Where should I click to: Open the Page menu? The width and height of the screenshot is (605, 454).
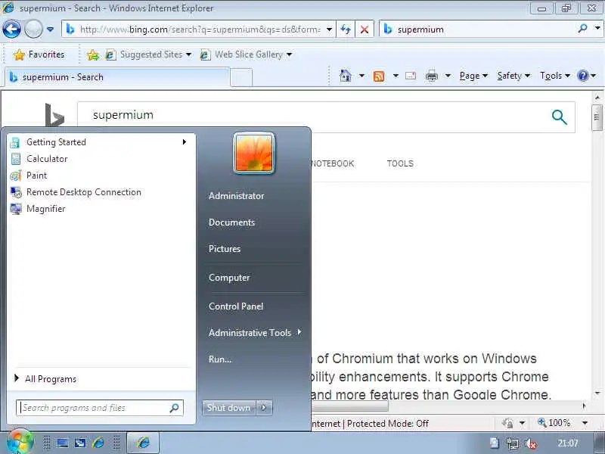click(x=473, y=76)
